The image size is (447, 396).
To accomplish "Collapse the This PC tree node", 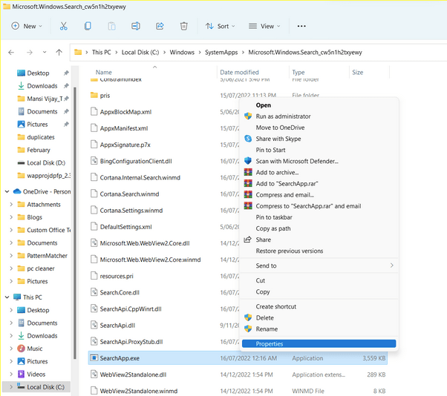I will [7, 297].
